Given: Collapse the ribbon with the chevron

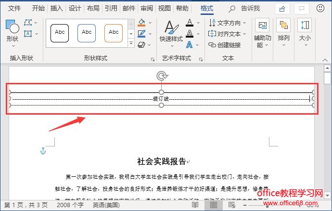Looking at the screenshot, I should pos(325,60).
